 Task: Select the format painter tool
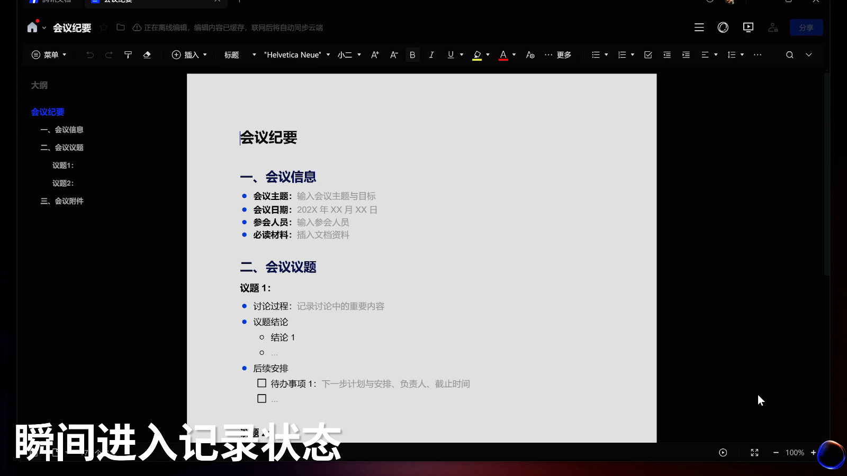coord(128,55)
